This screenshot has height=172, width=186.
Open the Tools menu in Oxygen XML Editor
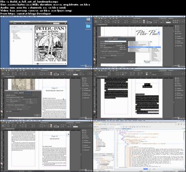click(126, 120)
